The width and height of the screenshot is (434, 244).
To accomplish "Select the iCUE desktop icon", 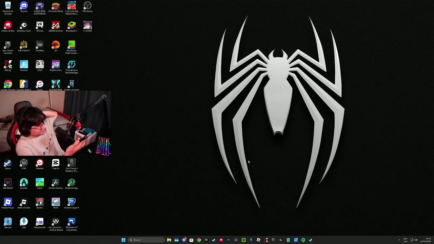I will tap(24, 164).
